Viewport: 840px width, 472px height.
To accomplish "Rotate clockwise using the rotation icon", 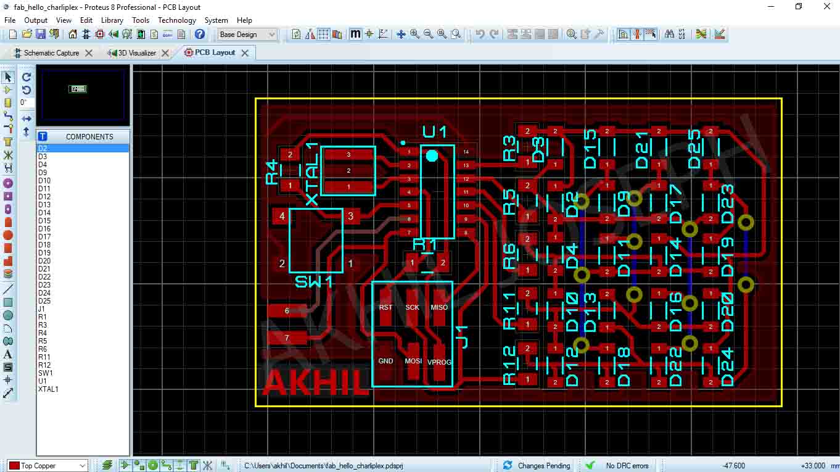I will [x=27, y=77].
